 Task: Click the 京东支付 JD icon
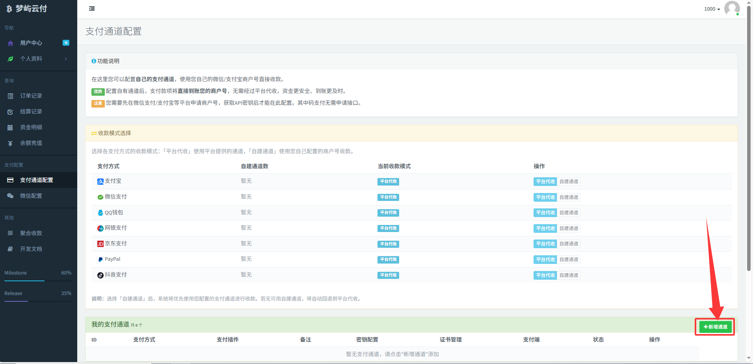tap(100, 244)
